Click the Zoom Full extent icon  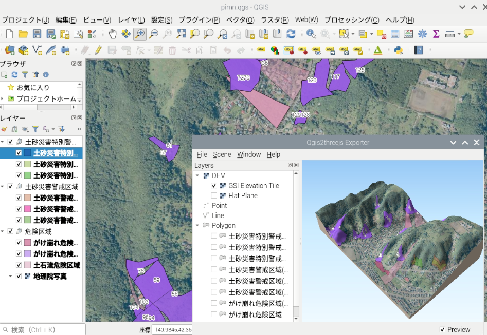click(x=181, y=34)
